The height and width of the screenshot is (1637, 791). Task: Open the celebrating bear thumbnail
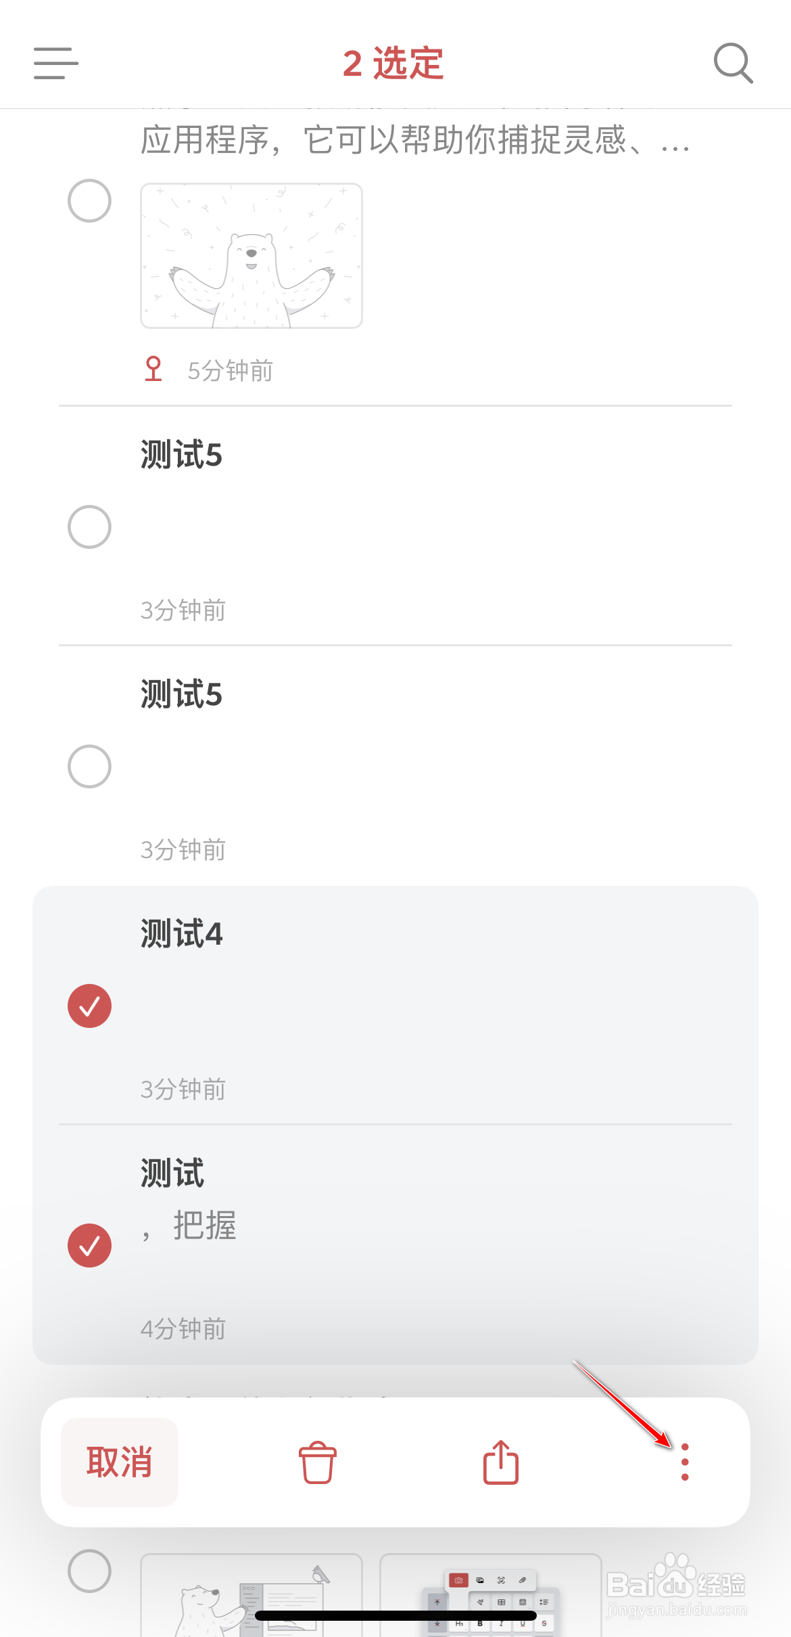click(x=251, y=256)
